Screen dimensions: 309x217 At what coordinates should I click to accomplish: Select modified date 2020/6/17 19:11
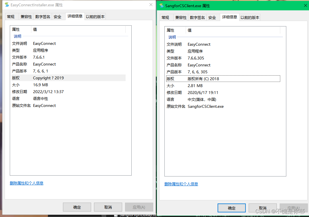(203, 93)
